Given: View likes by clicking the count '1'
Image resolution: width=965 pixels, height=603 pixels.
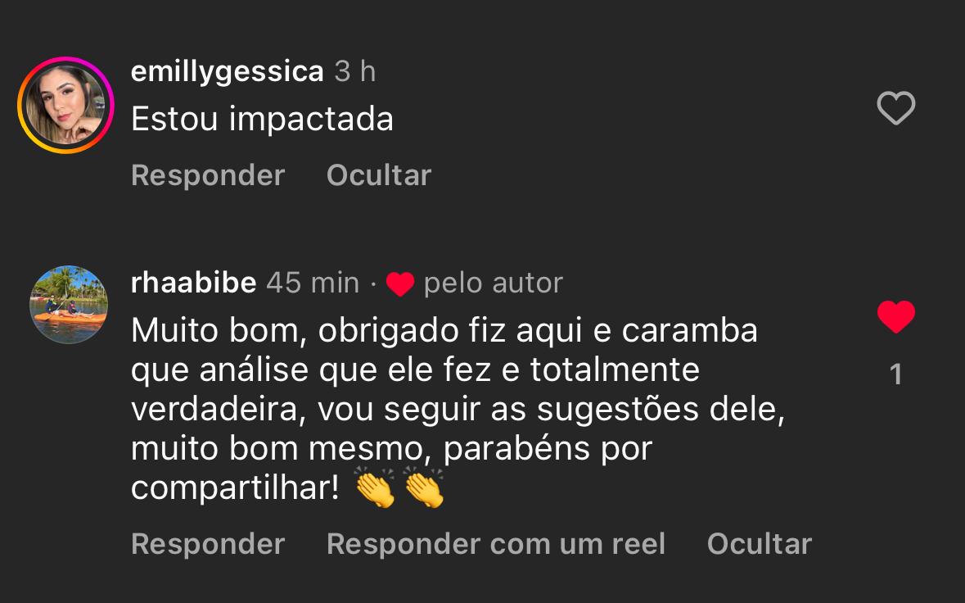Looking at the screenshot, I should point(895,375).
